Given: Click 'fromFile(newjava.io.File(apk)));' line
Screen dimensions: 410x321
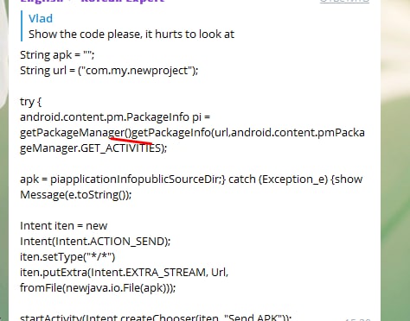Looking at the screenshot, I should pos(98,287).
